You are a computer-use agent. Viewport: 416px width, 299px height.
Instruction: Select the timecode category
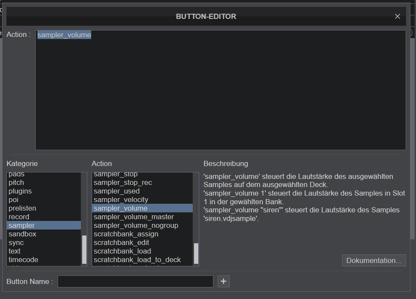pos(44,260)
